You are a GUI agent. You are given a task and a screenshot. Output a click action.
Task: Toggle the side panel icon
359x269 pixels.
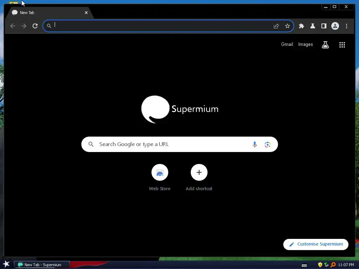(x=324, y=26)
